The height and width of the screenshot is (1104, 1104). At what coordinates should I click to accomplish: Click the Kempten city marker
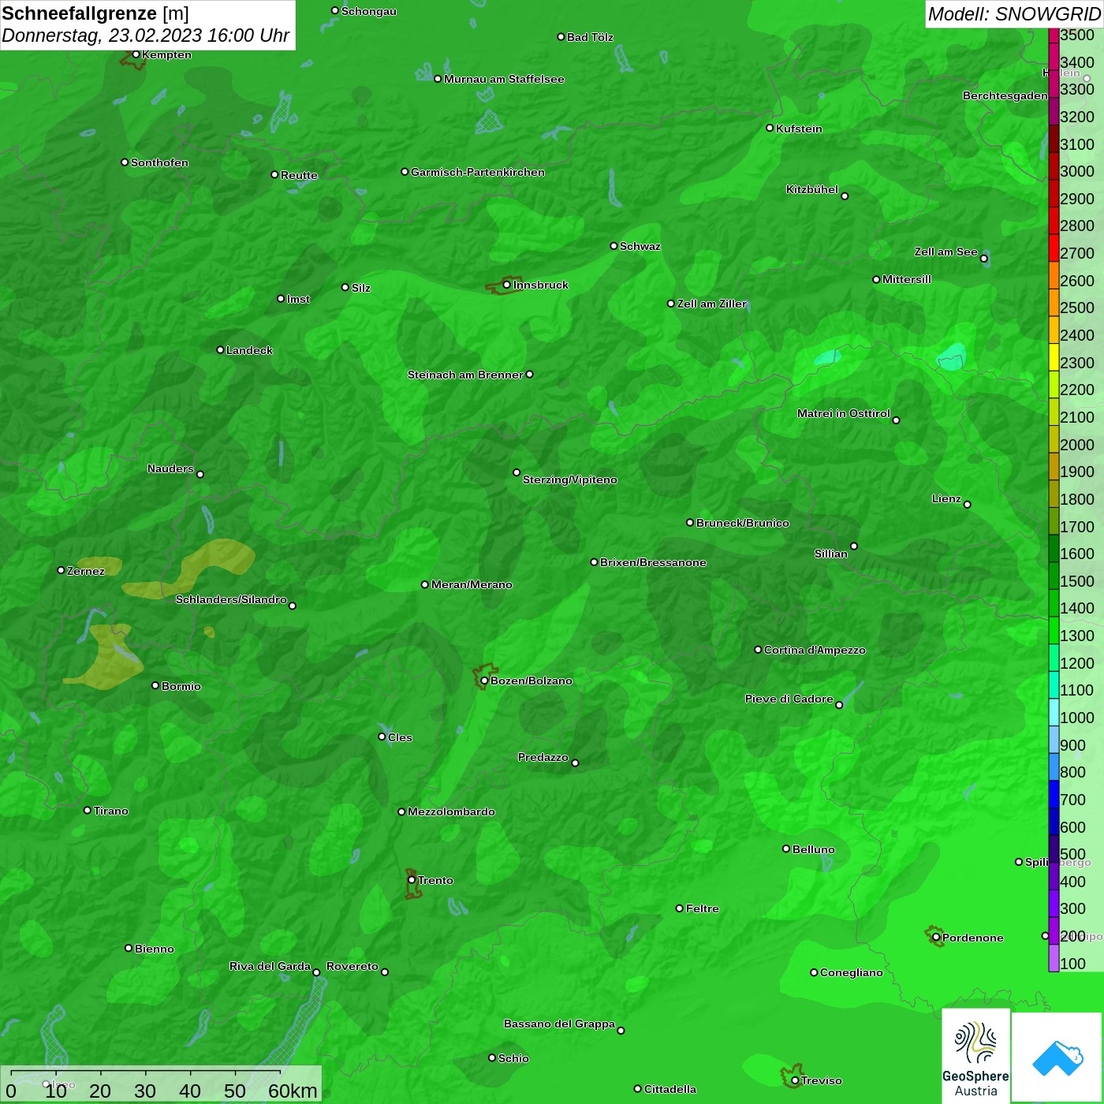pyautogui.click(x=136, y=54)
